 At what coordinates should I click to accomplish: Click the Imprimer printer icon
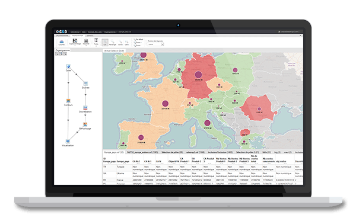tap(86, 41)
